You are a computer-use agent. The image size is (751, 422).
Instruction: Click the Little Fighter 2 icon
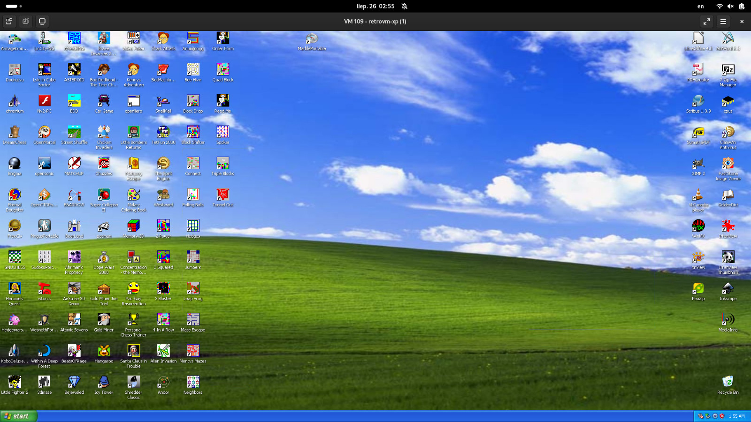(x=15, y=382)
